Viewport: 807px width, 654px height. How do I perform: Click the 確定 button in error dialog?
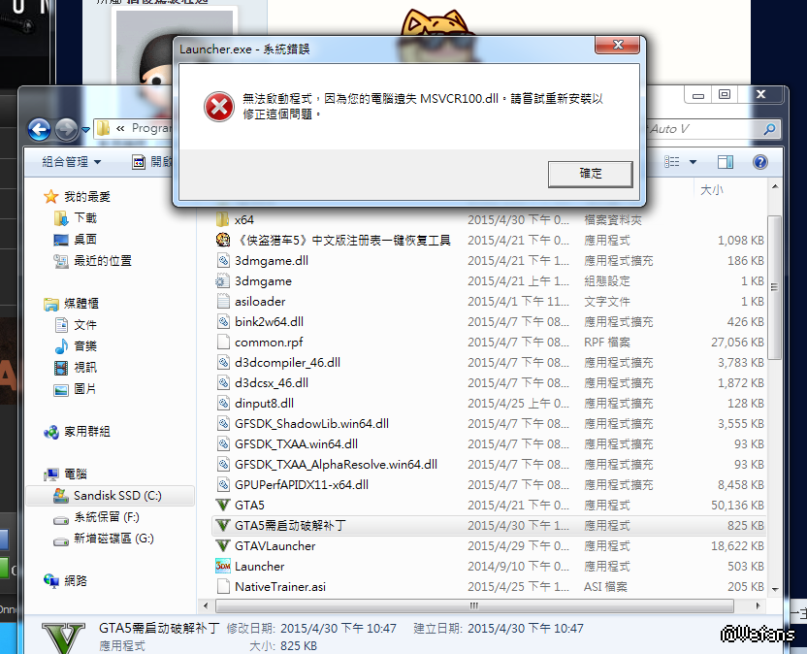coord(591,174)
